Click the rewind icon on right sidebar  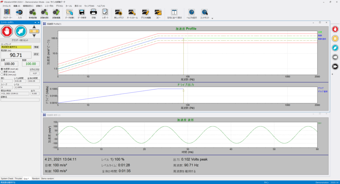pyautogui.click(x=335, y=57)
